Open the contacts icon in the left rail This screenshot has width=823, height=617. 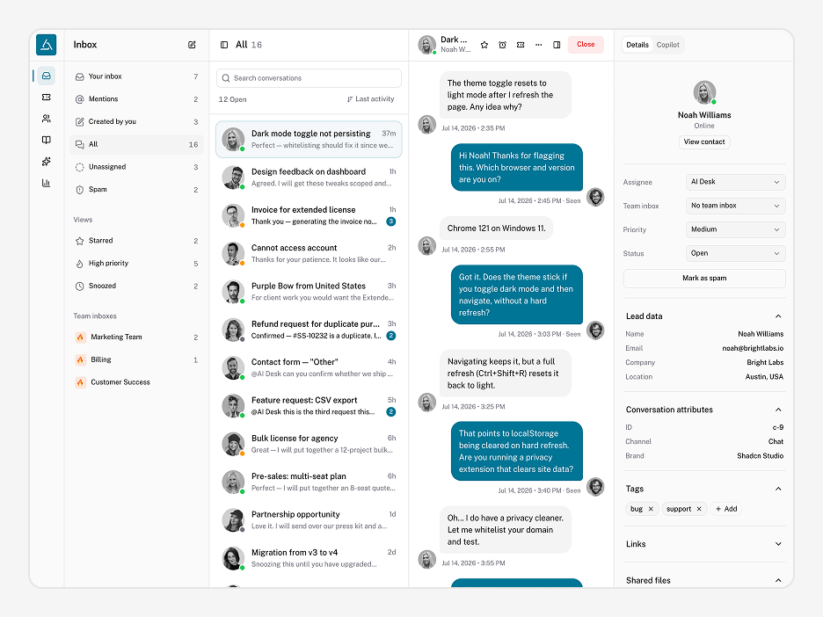[47, 119]
